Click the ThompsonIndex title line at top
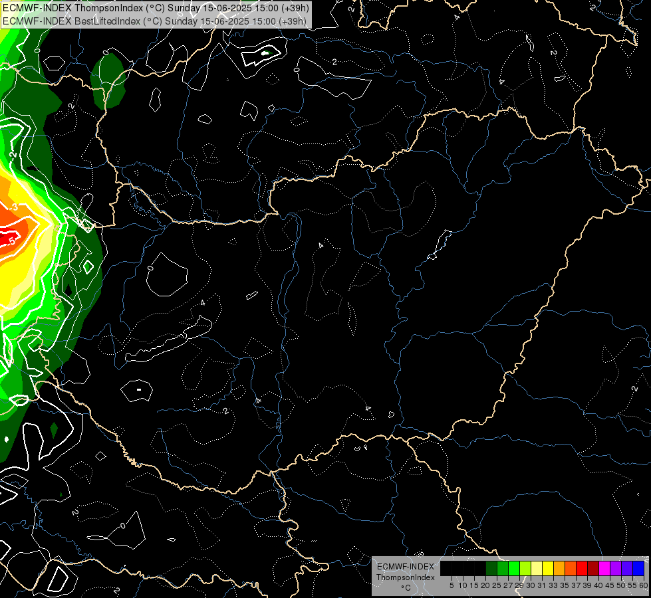The height and width of the screenshot is (598, 651). tap(156, 7)
